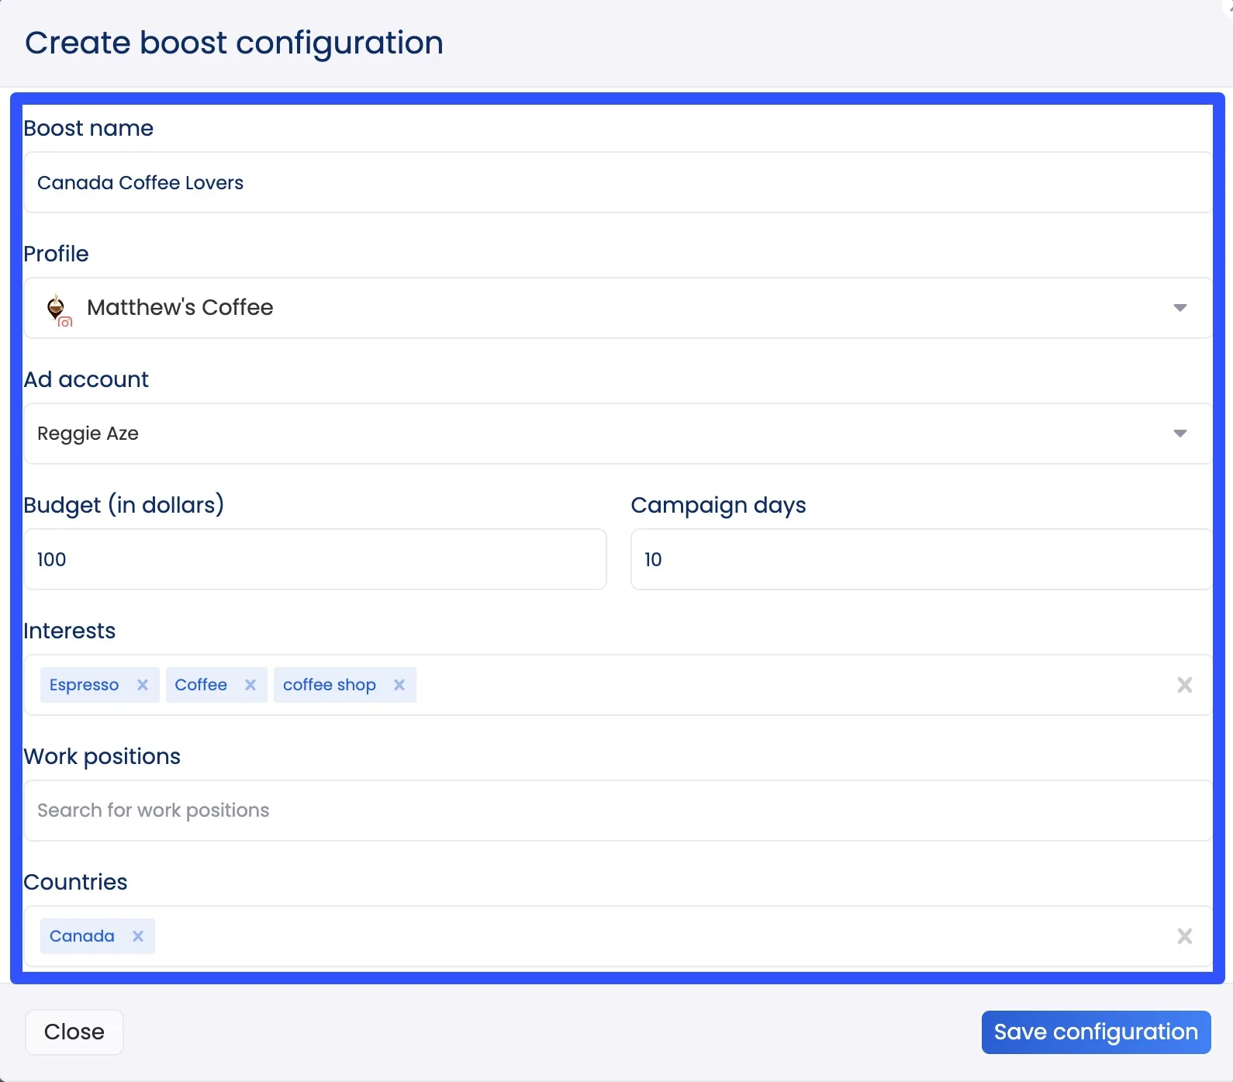Remove the coffee shop interest tag
This screenshot has height=1082, width=1233.
tap(399, 685)
